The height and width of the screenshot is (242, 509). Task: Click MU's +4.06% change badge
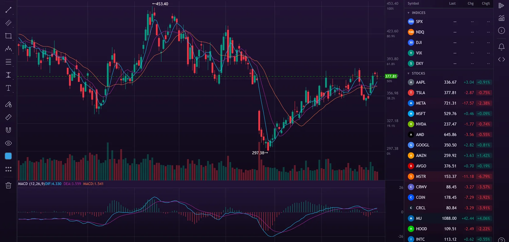[484, 218]
